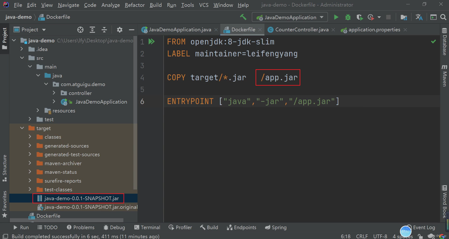Click the run gutter icon on line 1
The image size is (449, 239).
[152, 42]
